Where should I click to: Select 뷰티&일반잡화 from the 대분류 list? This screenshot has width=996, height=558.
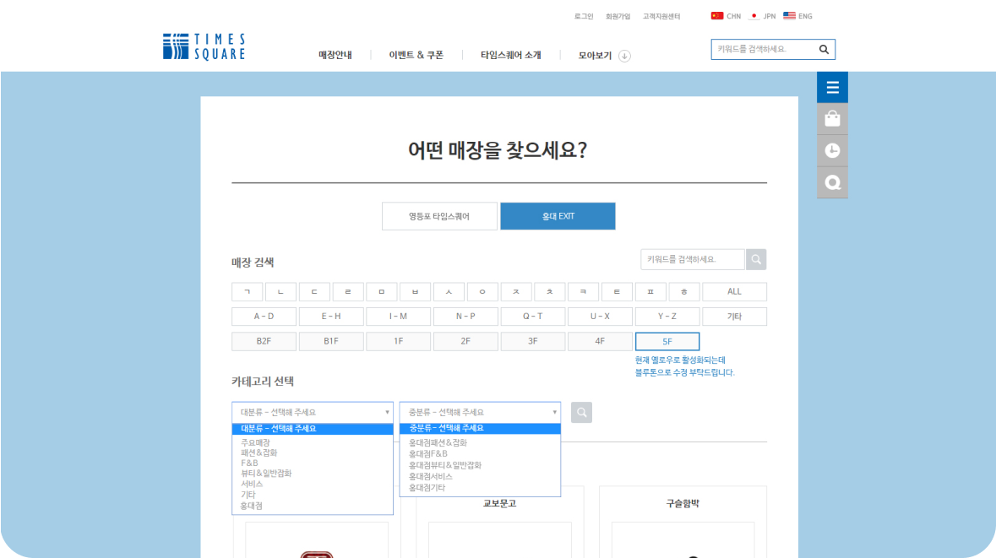(x=266, y=474)
